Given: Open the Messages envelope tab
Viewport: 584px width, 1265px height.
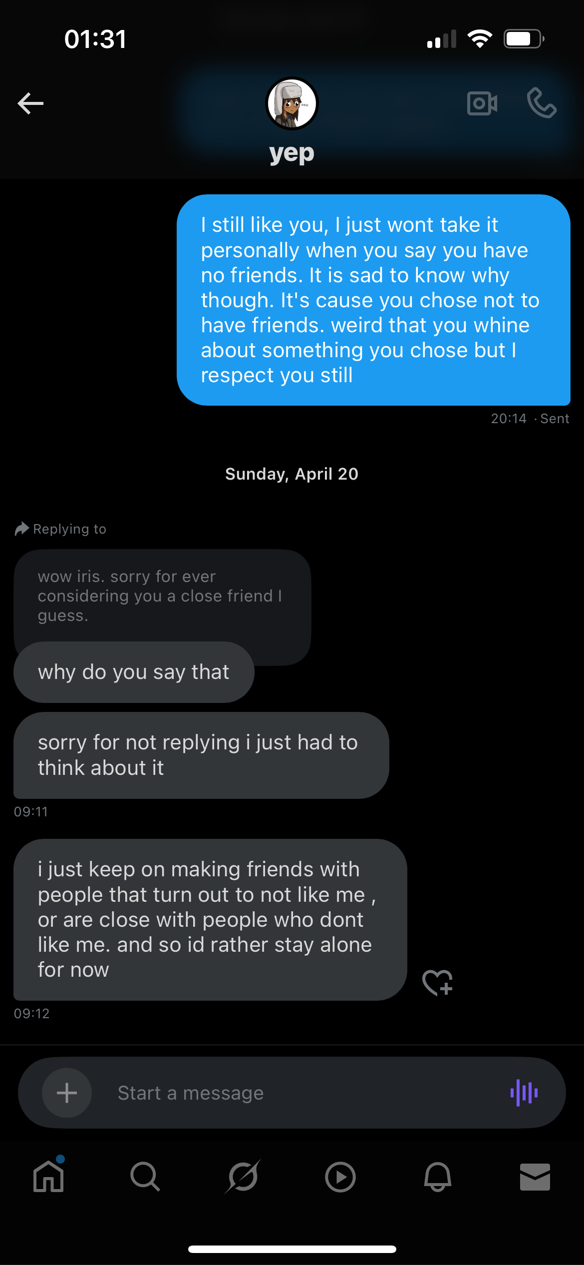Looking at the screenshot, I should (x=535, y=1177).
